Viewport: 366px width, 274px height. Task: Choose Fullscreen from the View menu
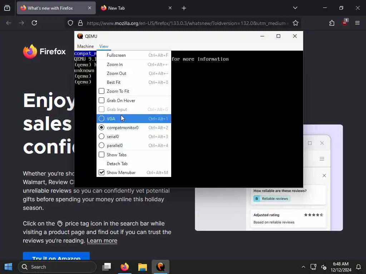coord(134,55)
